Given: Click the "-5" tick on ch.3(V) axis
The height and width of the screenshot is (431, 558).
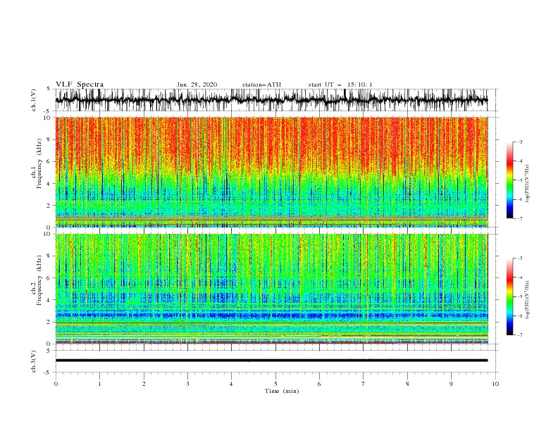Looking at the screenshot, I should click(48, 373).
